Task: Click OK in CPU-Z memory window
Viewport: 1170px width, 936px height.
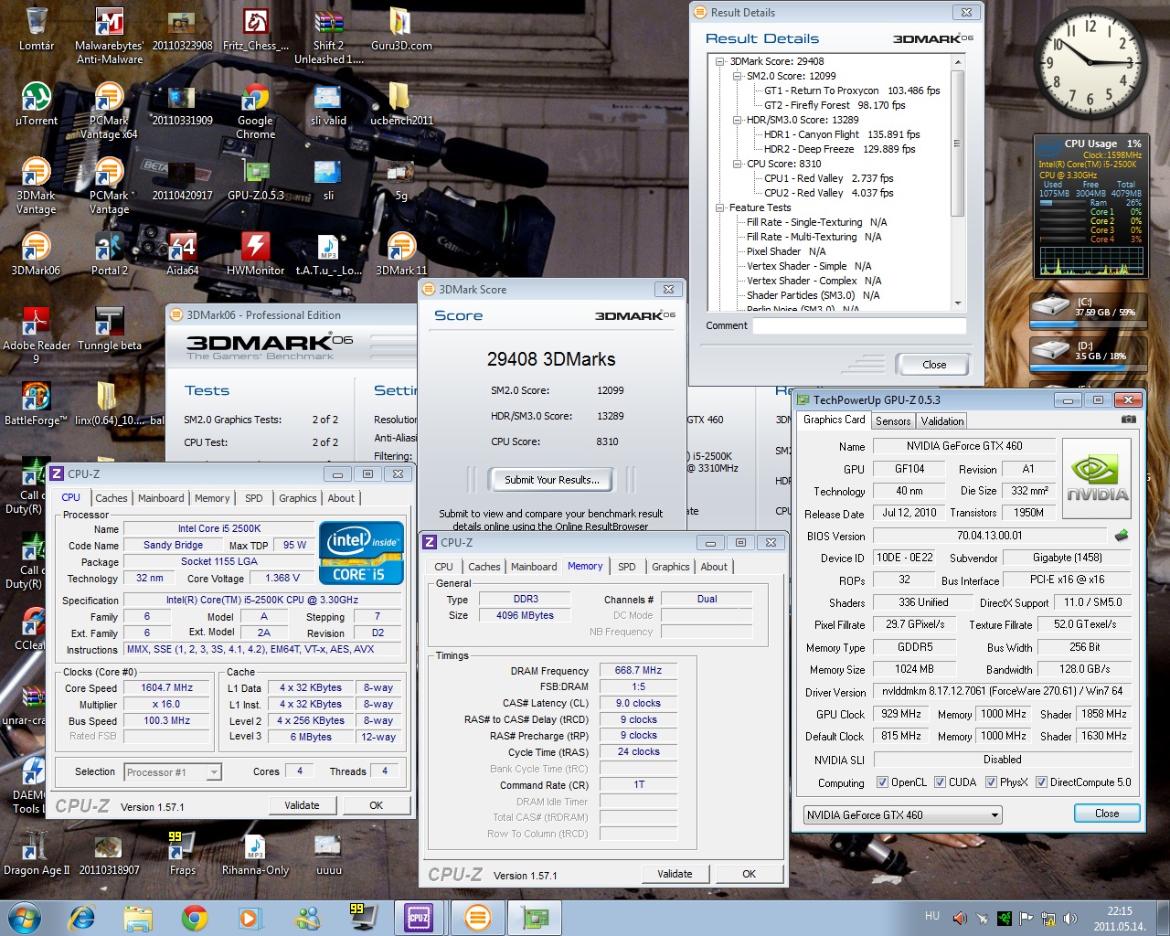Action: click(x=749, y=874)
